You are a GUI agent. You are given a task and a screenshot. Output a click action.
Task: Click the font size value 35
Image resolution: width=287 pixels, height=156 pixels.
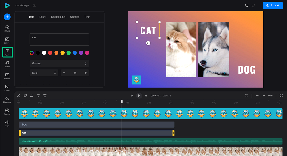(x=75, y=73)
